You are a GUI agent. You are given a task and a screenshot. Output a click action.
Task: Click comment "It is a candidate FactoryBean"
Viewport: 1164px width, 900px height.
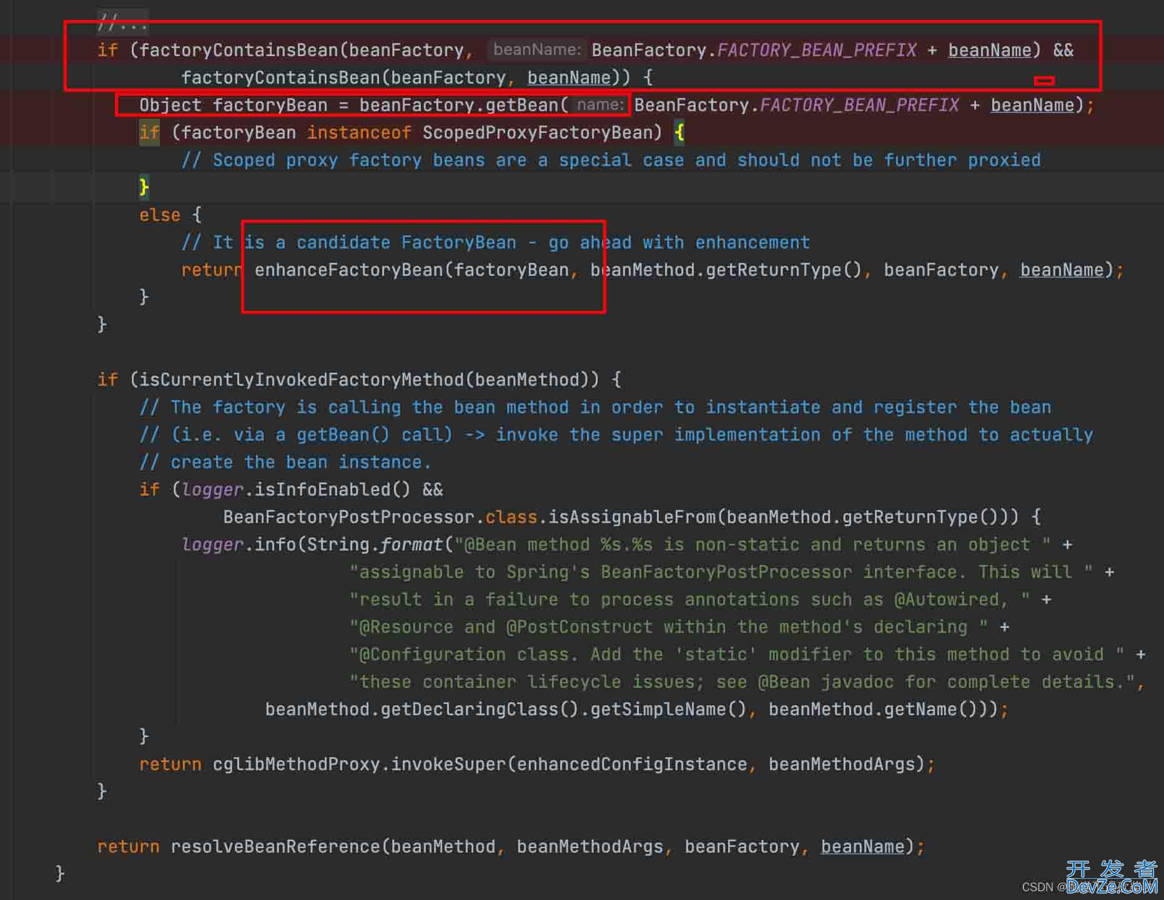point(365,242)
